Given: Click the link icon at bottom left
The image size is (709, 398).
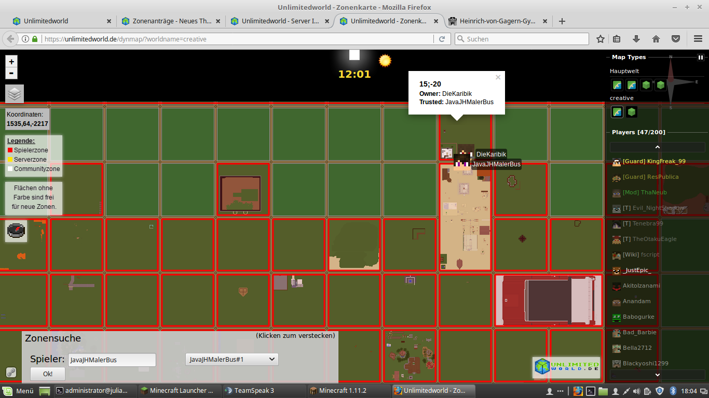Looking at the screenshot, I should [x=11, y=372].
